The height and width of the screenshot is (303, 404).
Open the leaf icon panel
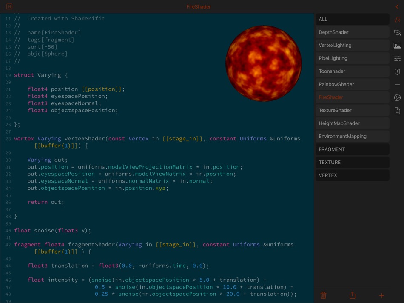397,32
